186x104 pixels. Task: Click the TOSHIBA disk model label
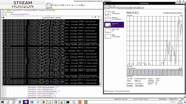coord(173,13)
